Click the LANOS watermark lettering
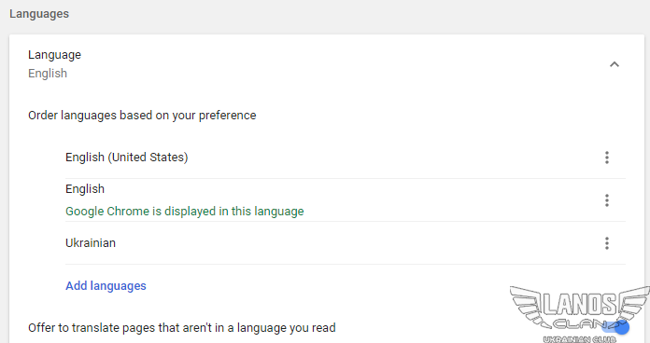This screenshot has height=343, width=650. (580, 305)
